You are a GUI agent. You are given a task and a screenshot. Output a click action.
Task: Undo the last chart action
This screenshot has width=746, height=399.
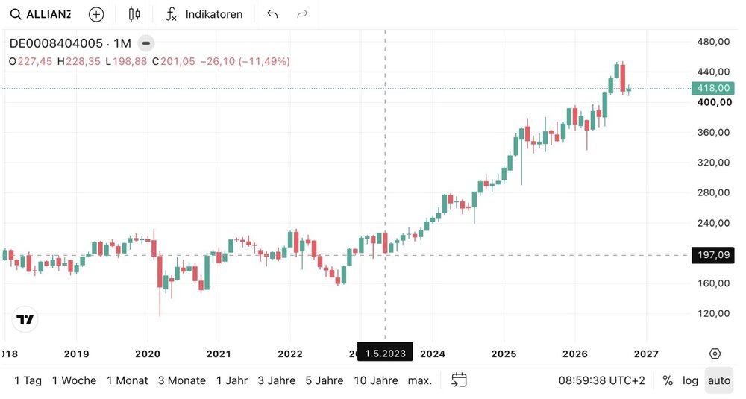[272, 14]
